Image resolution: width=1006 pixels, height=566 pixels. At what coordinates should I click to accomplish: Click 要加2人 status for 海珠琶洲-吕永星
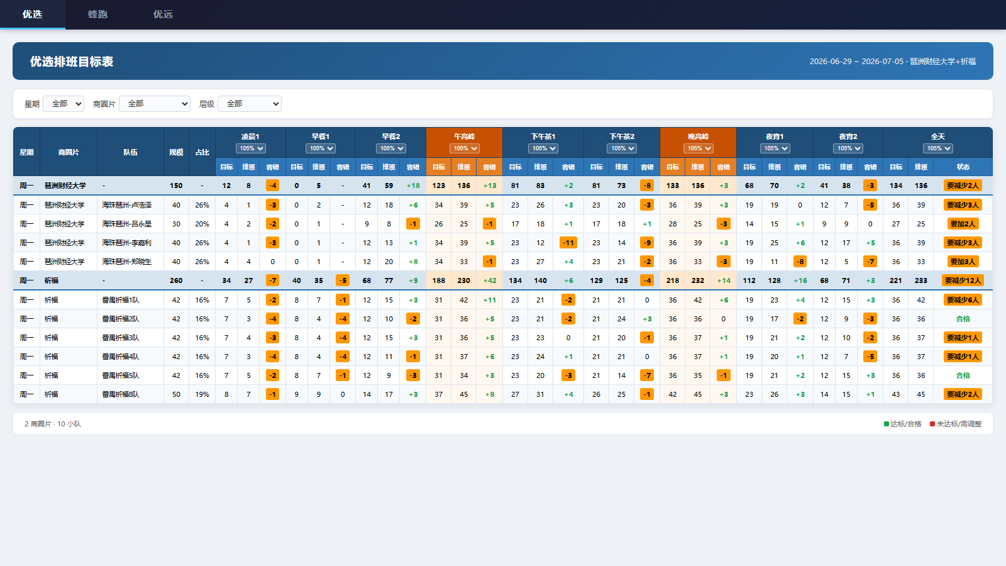click(x=963, y=224)
